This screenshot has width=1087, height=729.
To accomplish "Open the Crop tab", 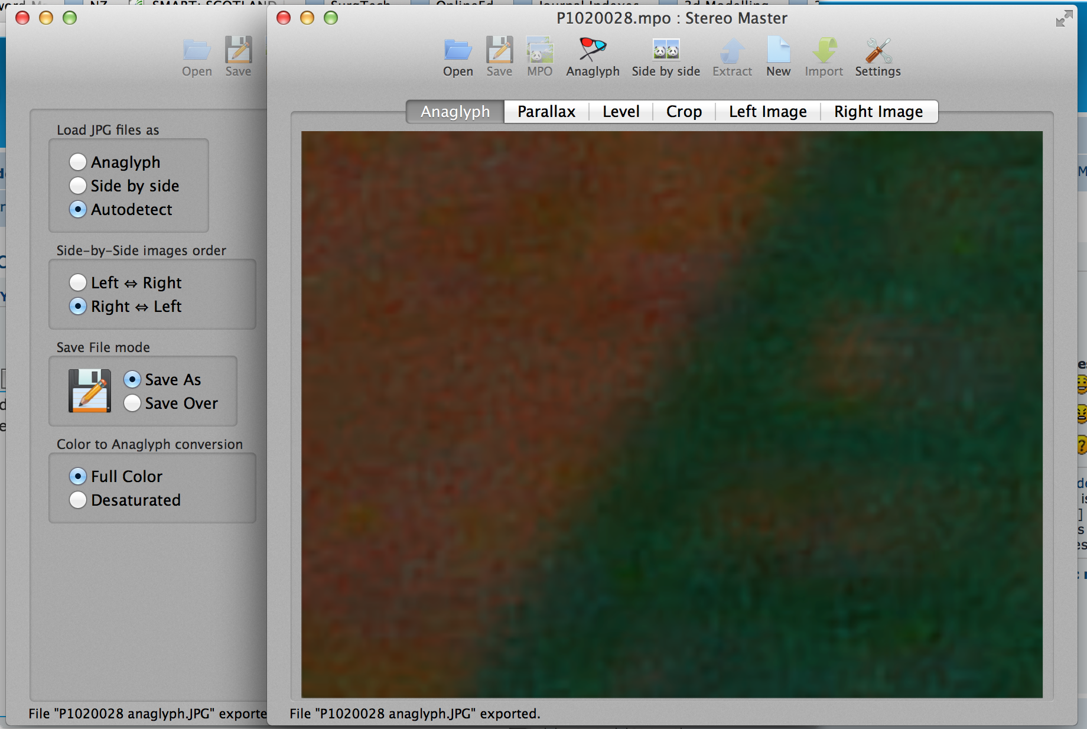I will [684, 112].
